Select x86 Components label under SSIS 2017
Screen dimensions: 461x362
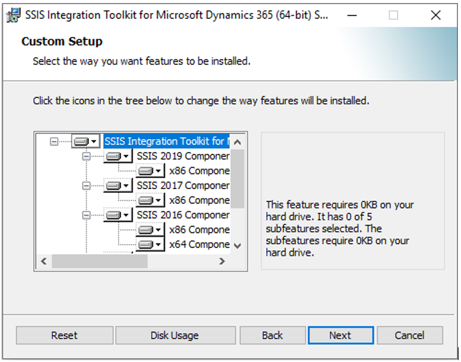click(199, 200)
